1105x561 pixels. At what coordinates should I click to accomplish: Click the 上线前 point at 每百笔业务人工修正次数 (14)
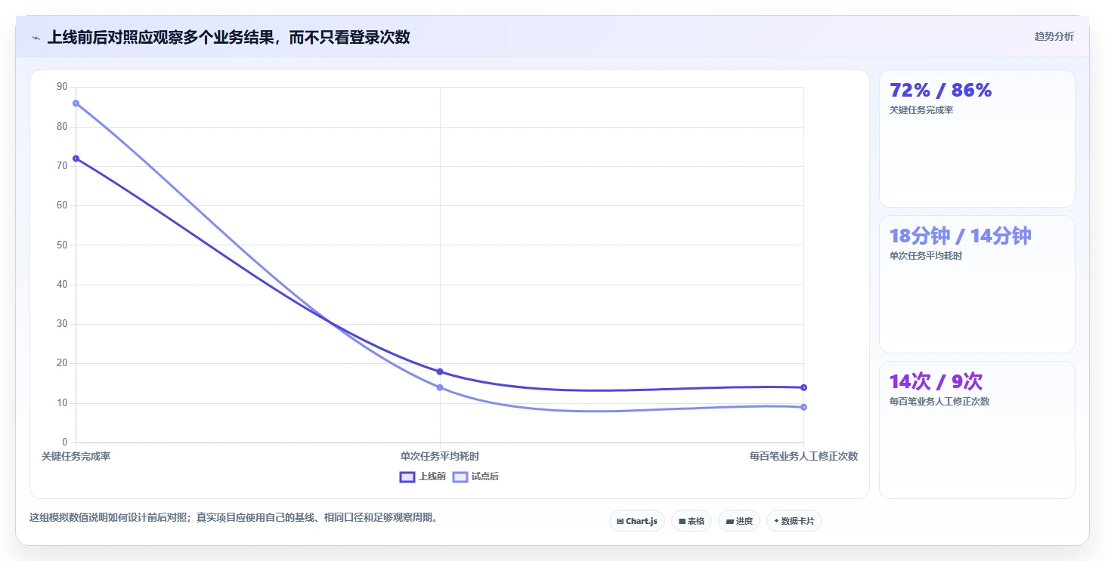coord(803,387)
